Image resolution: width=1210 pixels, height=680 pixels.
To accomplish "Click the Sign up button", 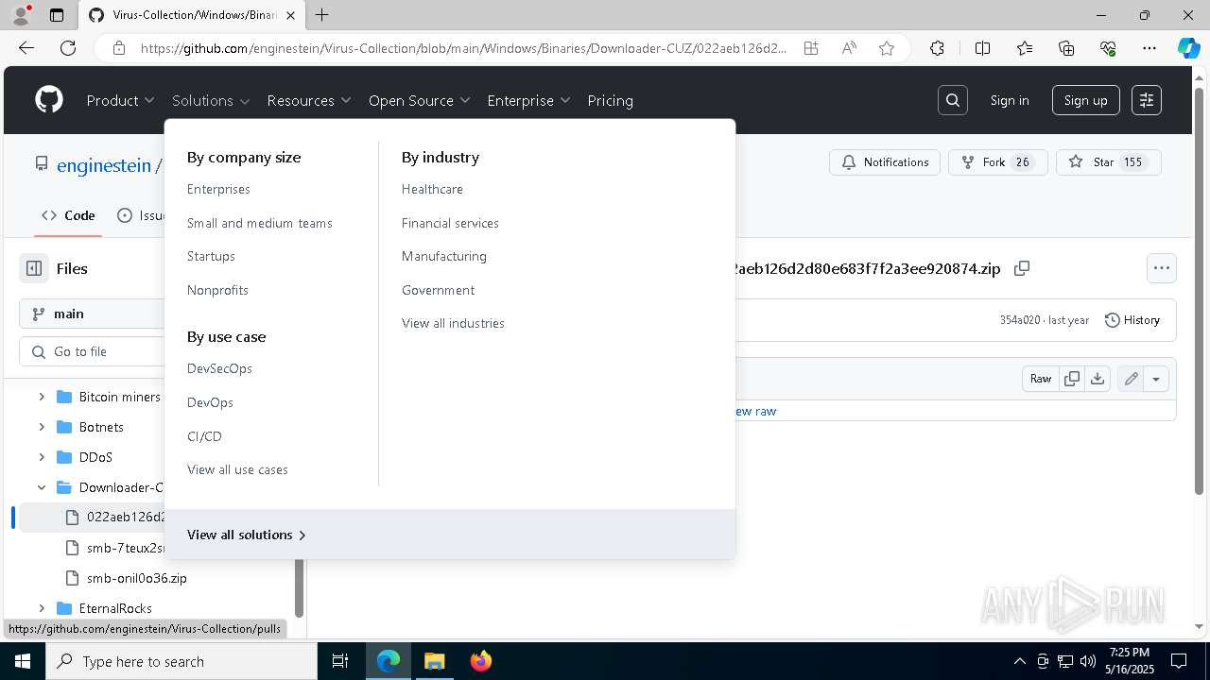I will (1086, 100).
